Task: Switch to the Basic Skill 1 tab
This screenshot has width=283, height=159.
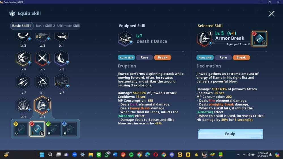Action: point(22,26)
